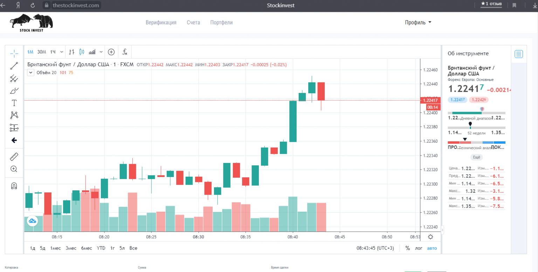Set the range to 6мес
This screenshot has width=538, height=272.
click(x=87, y=248)
